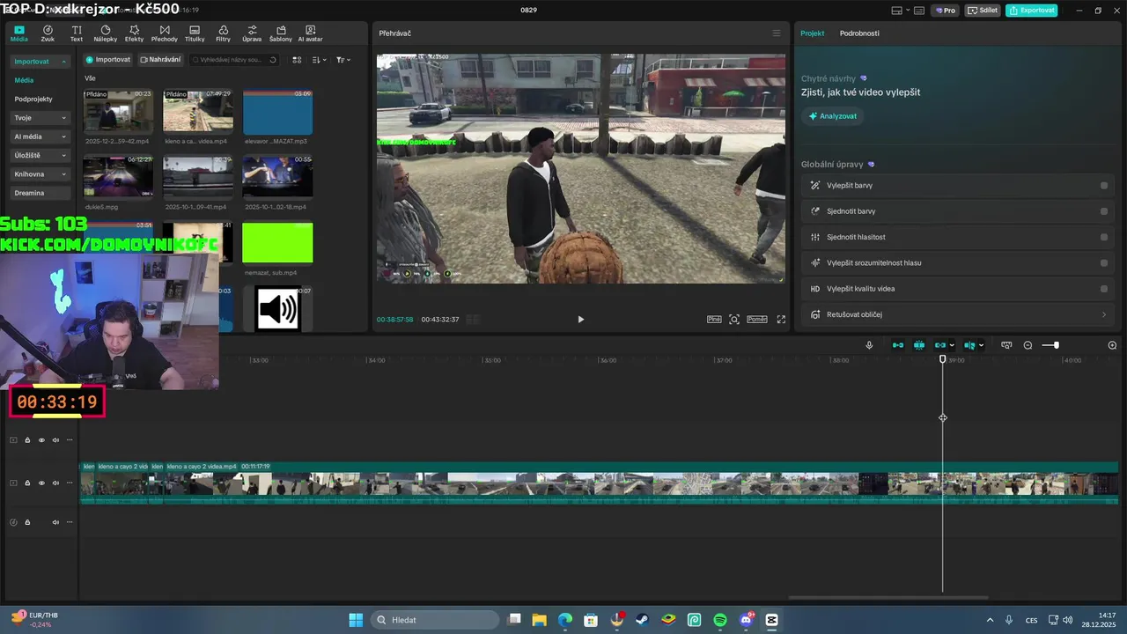Click the Analyzovat button

833,116
